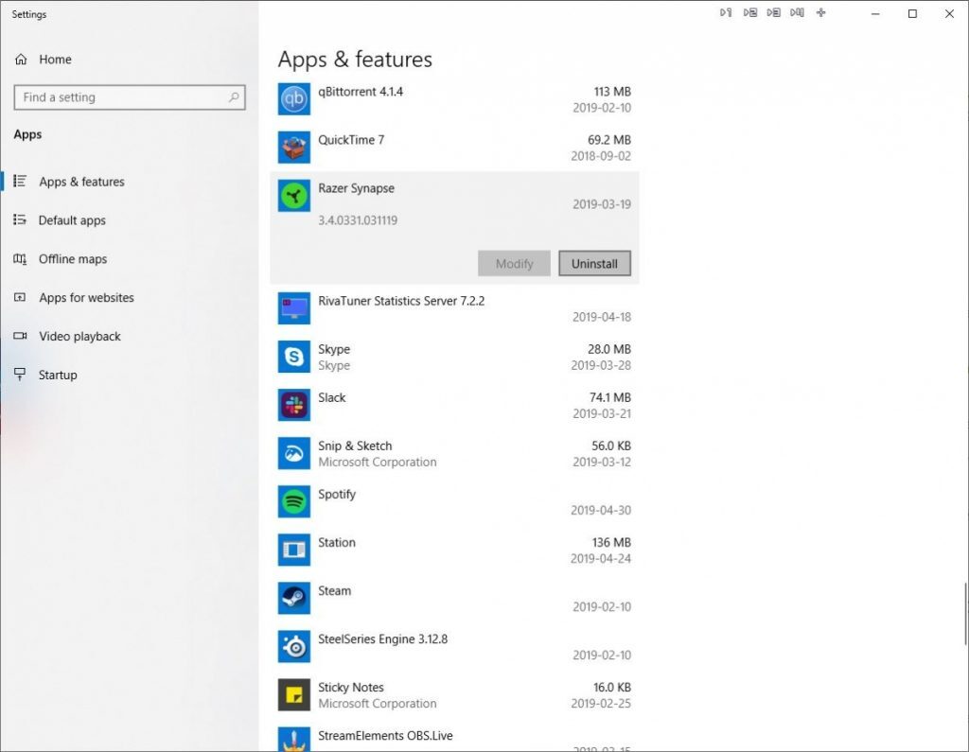This screenshot has height=752, width=969.
Task: Select RivaTuner Statistics Server 7.2.2 name
Action: [401, 301]
